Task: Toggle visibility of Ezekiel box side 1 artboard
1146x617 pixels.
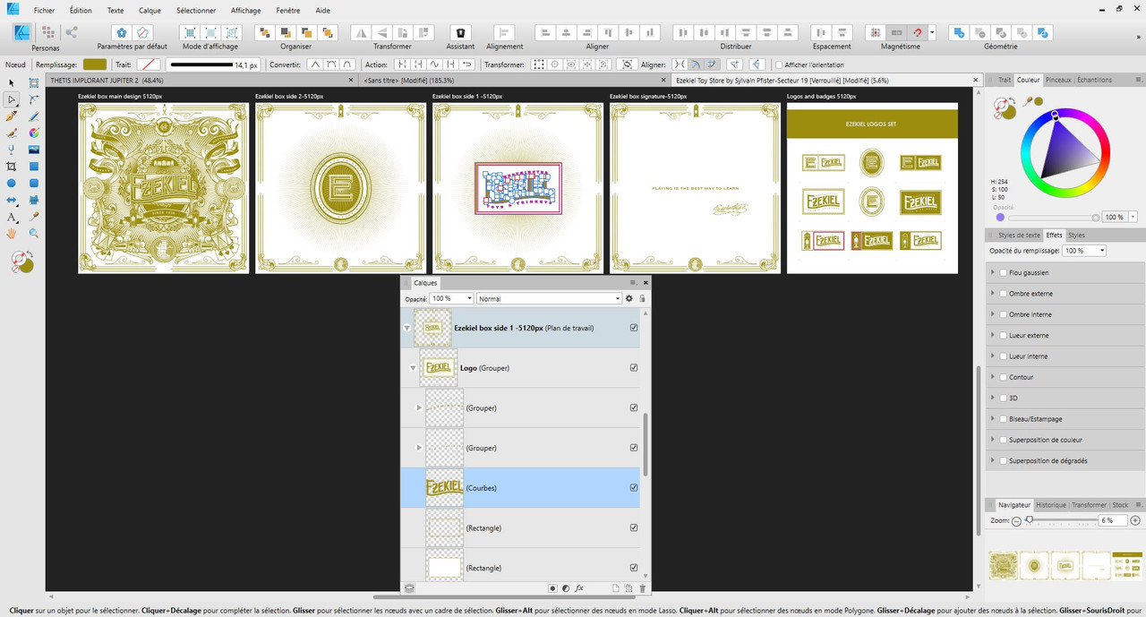Action: point(634,328)
